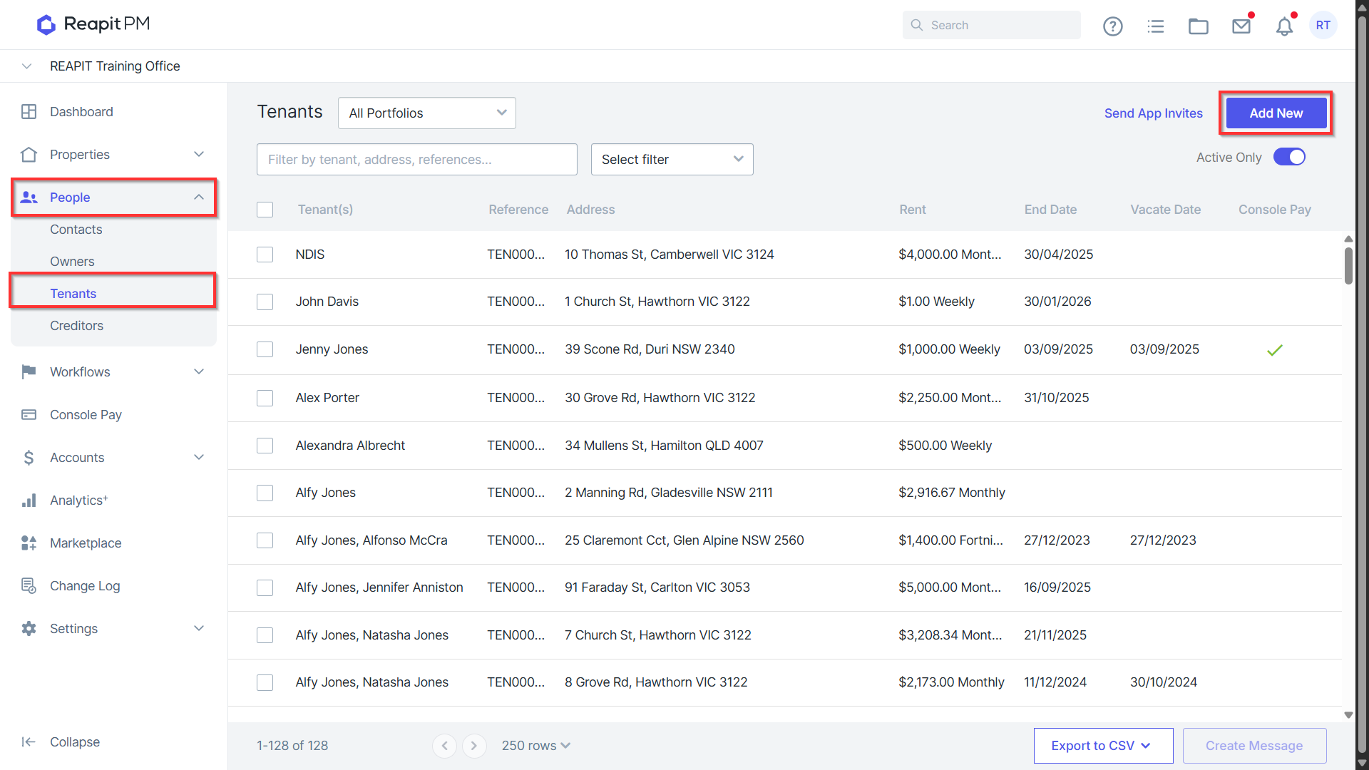
Task: Click the Send App Invites link
Action: pyautogui.click(x=1153, y=113)
